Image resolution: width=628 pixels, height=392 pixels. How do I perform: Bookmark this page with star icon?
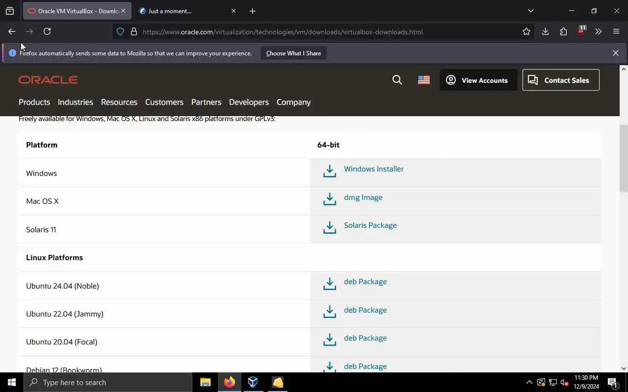point(526,32)
